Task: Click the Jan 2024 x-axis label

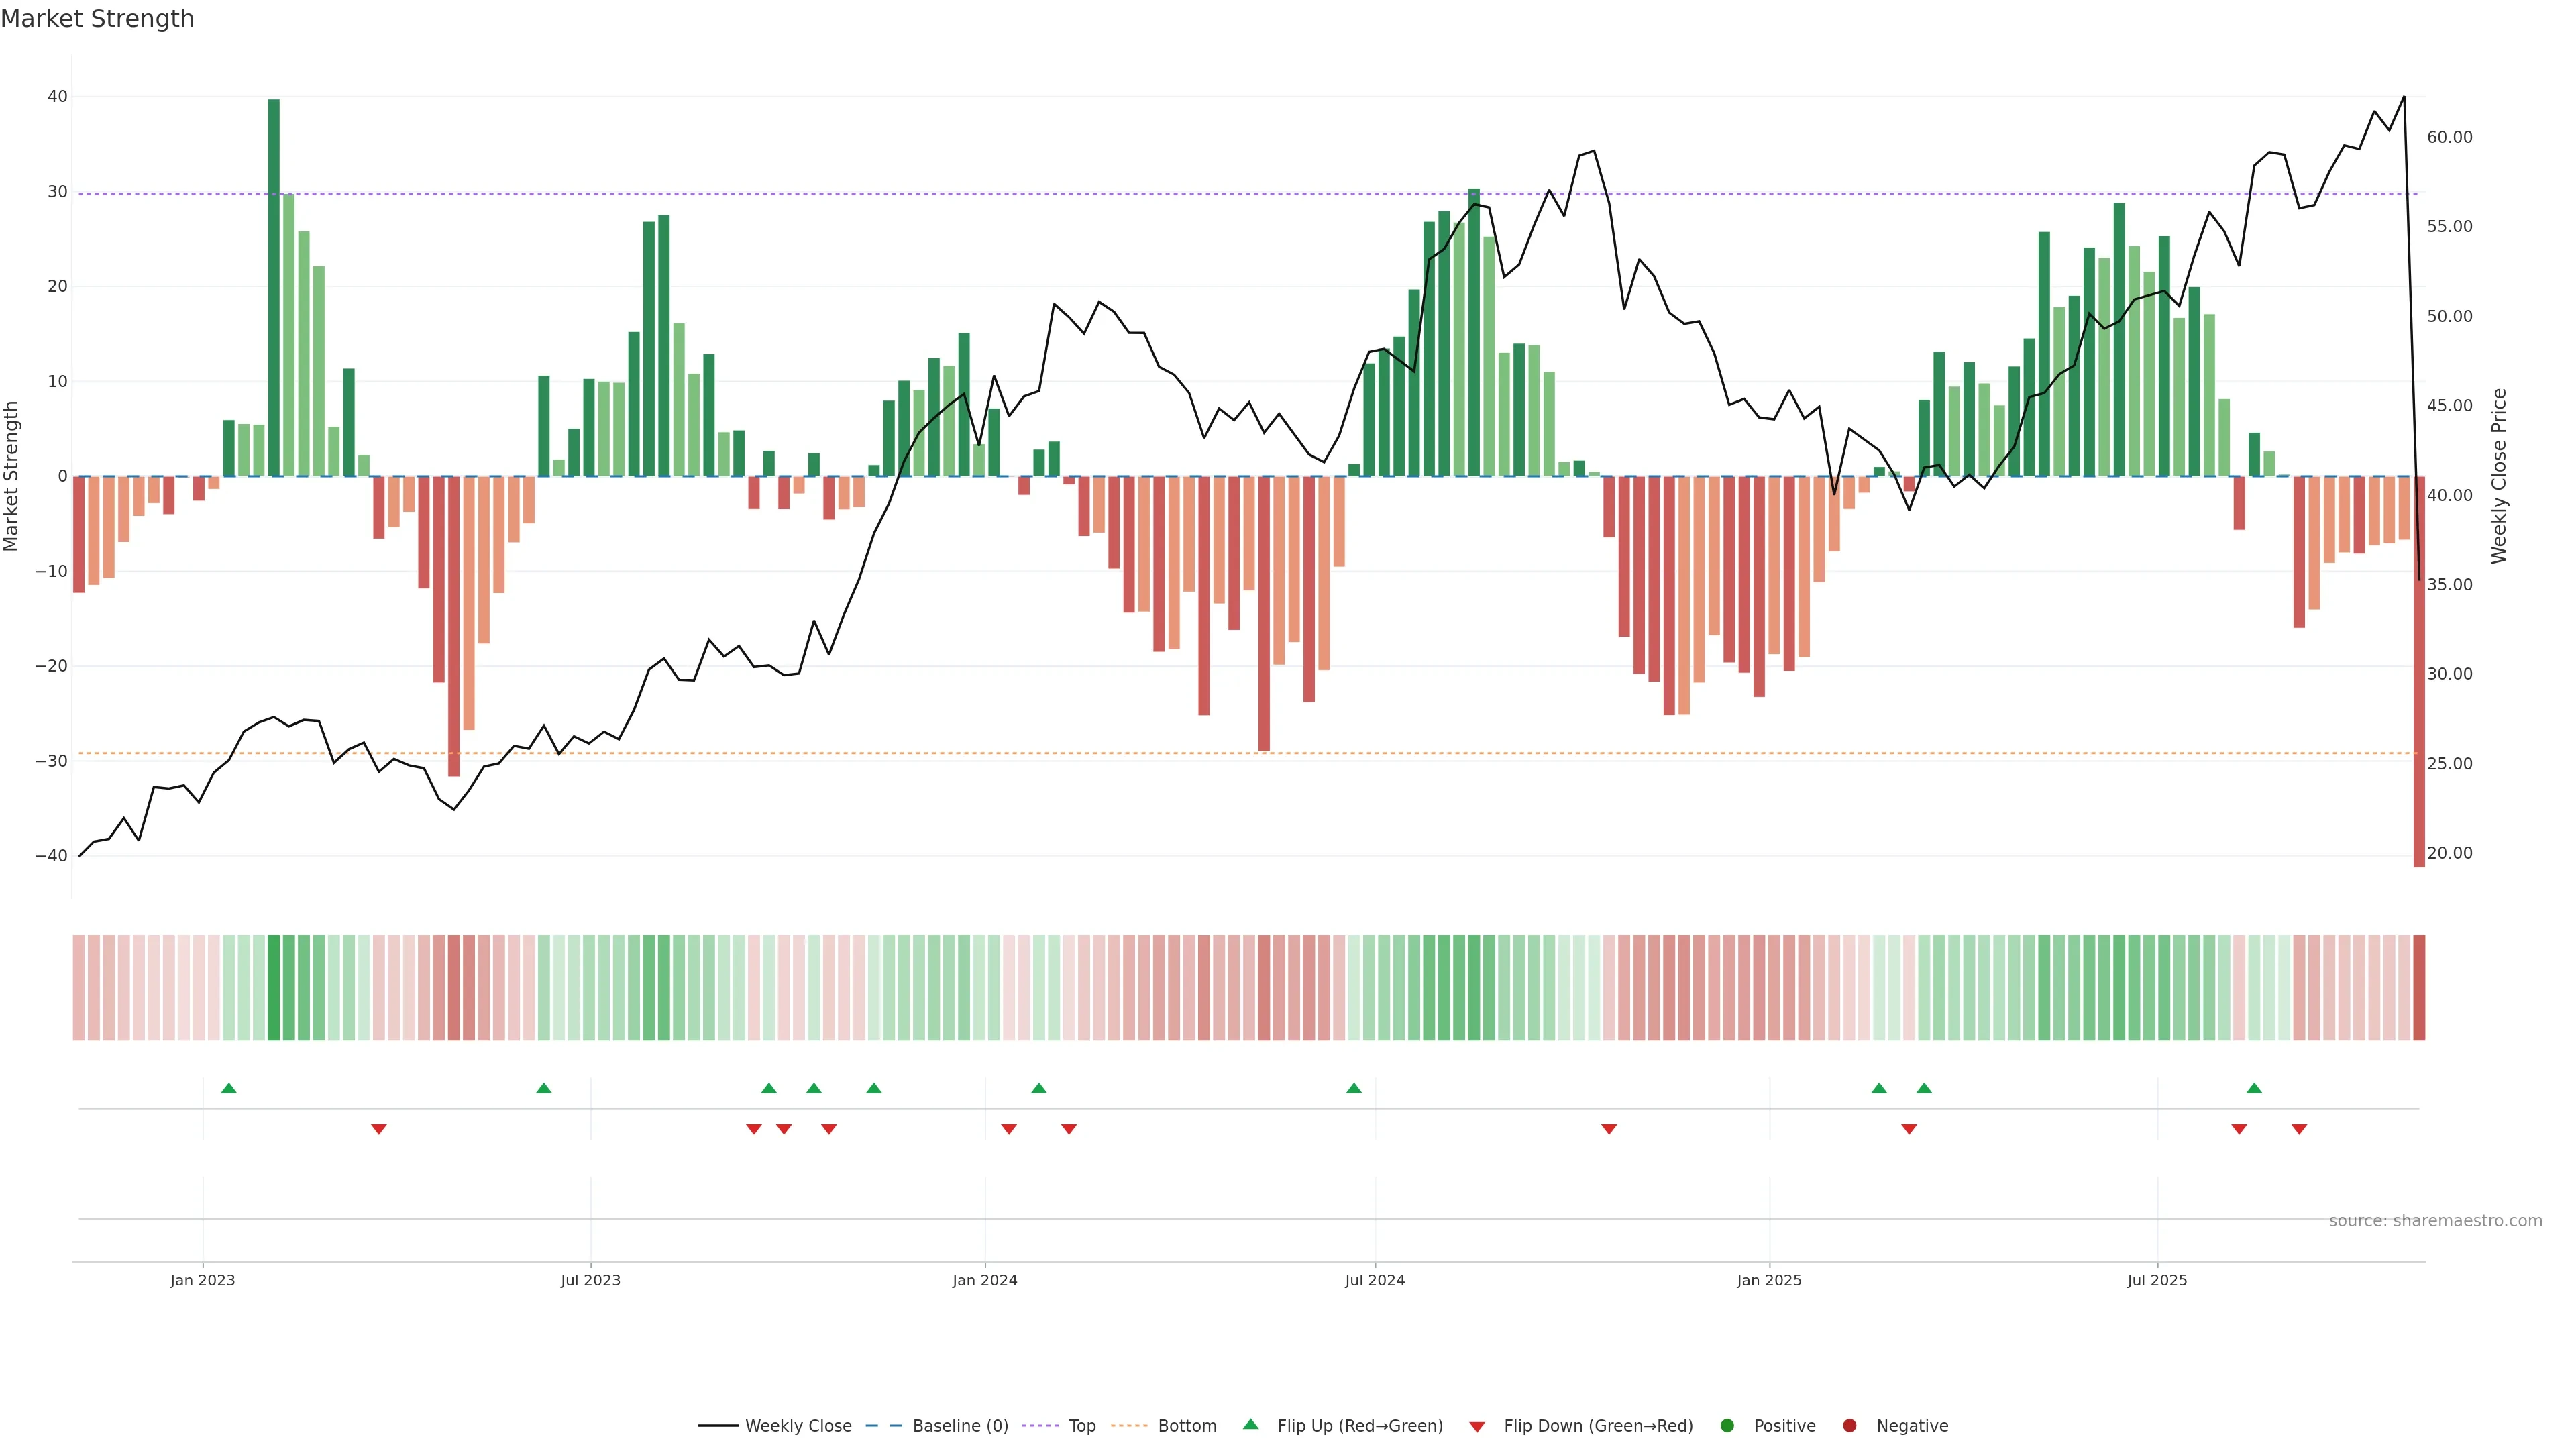Action: coord(985,1280)
